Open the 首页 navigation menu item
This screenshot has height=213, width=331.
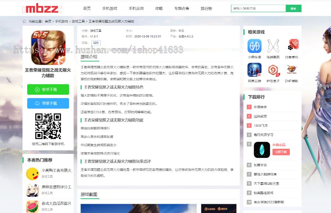point(87,8)
